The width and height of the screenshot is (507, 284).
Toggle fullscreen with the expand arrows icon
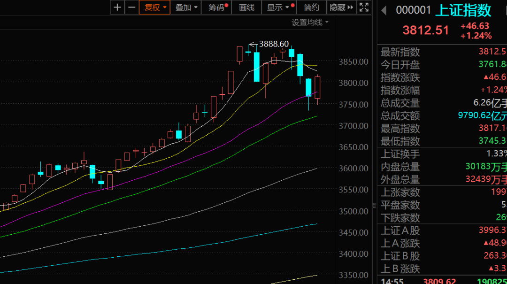(364, 8)
